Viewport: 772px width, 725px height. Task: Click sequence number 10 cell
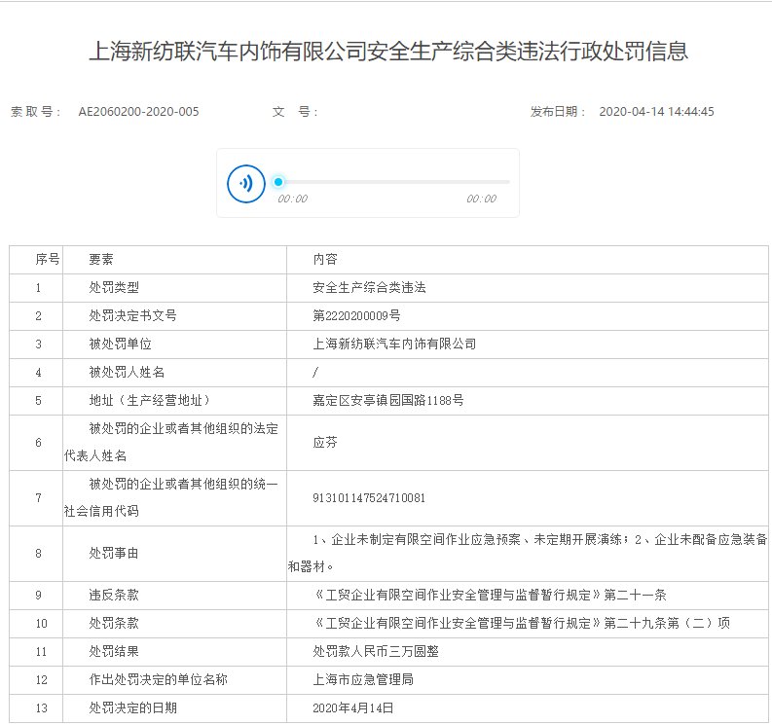click(x=36, y=624)
